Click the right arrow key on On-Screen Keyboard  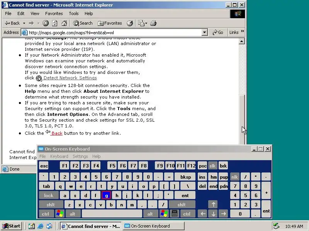click(x=224, y=214)
